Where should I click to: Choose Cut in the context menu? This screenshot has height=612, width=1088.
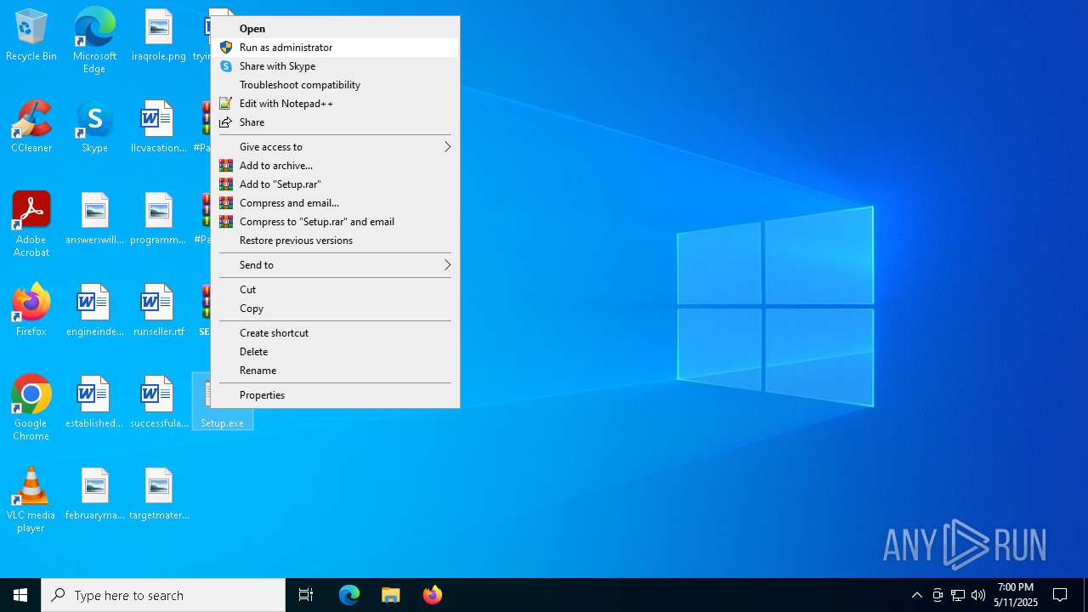tap(335, 290)
